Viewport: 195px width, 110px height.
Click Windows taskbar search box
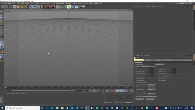[22, 108]
